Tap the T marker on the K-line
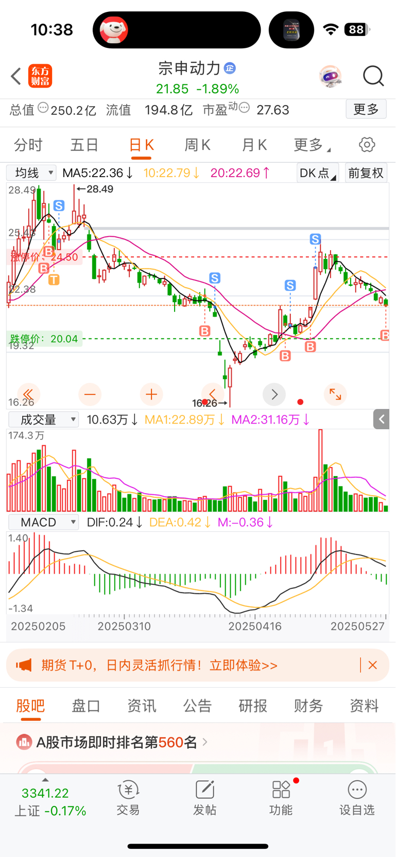The height and width of the screenshot is (857, 396). [54, 280]
